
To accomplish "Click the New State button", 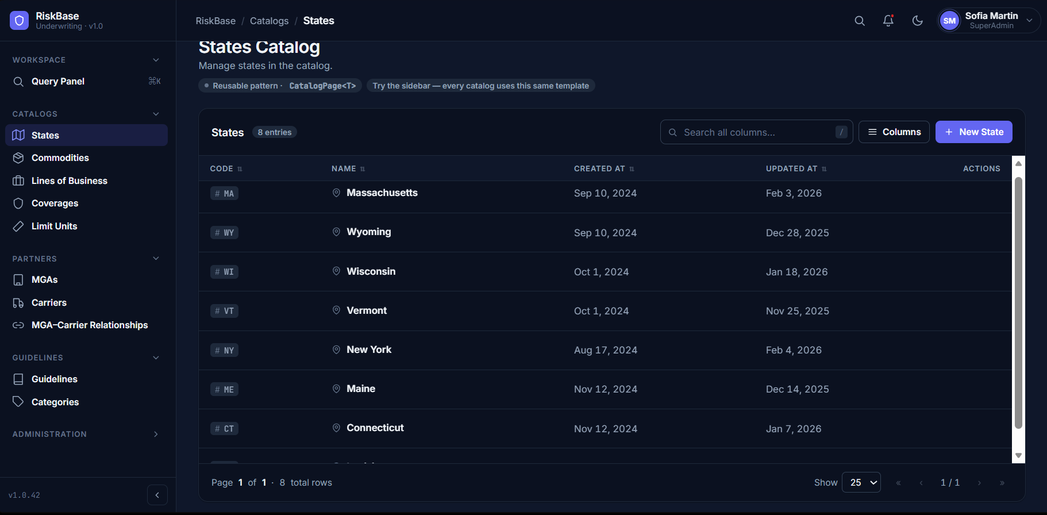I will pyautogui.click(x=973, y=132).
